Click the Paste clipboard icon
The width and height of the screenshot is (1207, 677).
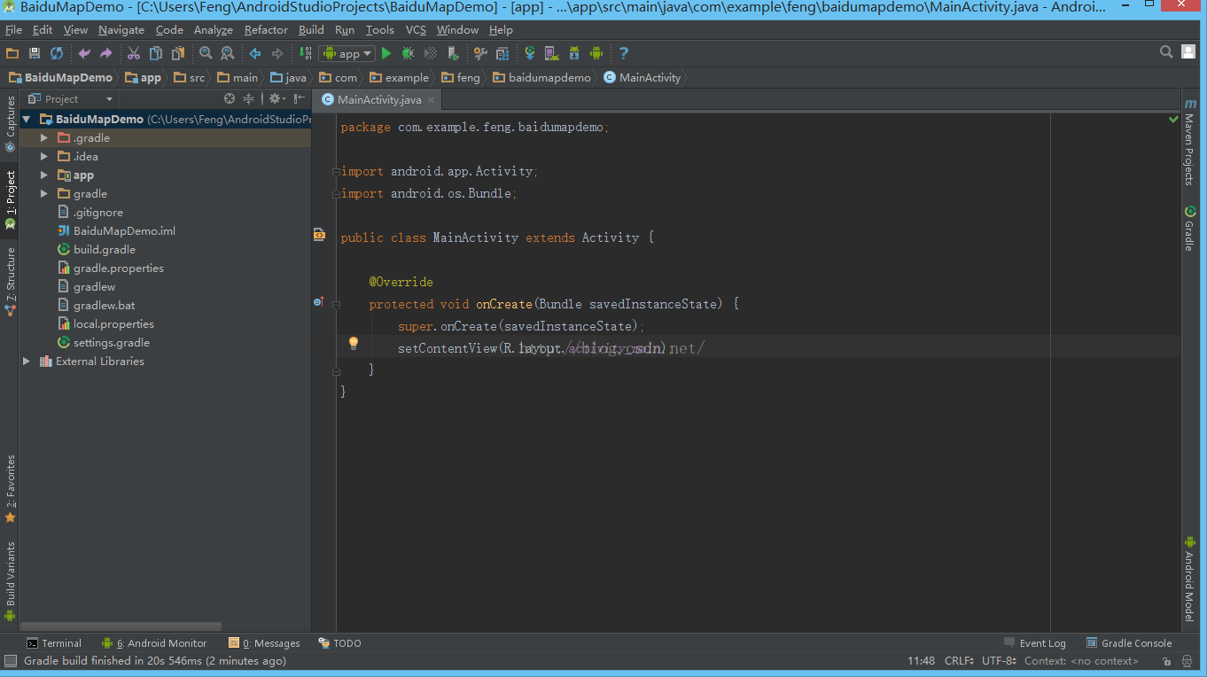pos(178,53)
